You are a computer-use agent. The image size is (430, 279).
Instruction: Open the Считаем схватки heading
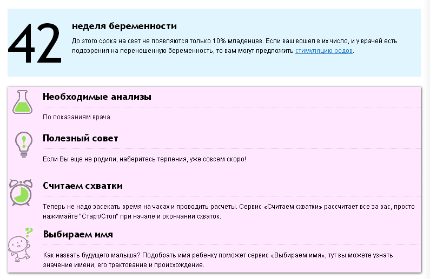click(x=83, y=186)
